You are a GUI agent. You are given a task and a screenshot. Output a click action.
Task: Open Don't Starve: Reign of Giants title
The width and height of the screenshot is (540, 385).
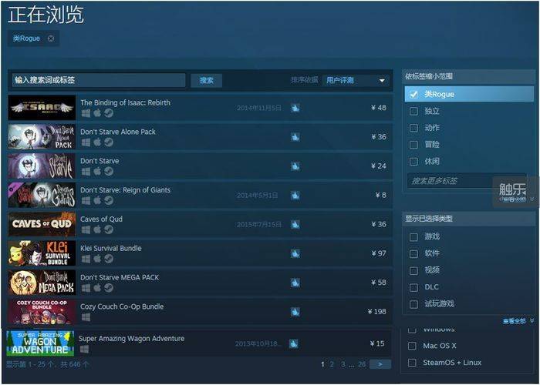125,190
